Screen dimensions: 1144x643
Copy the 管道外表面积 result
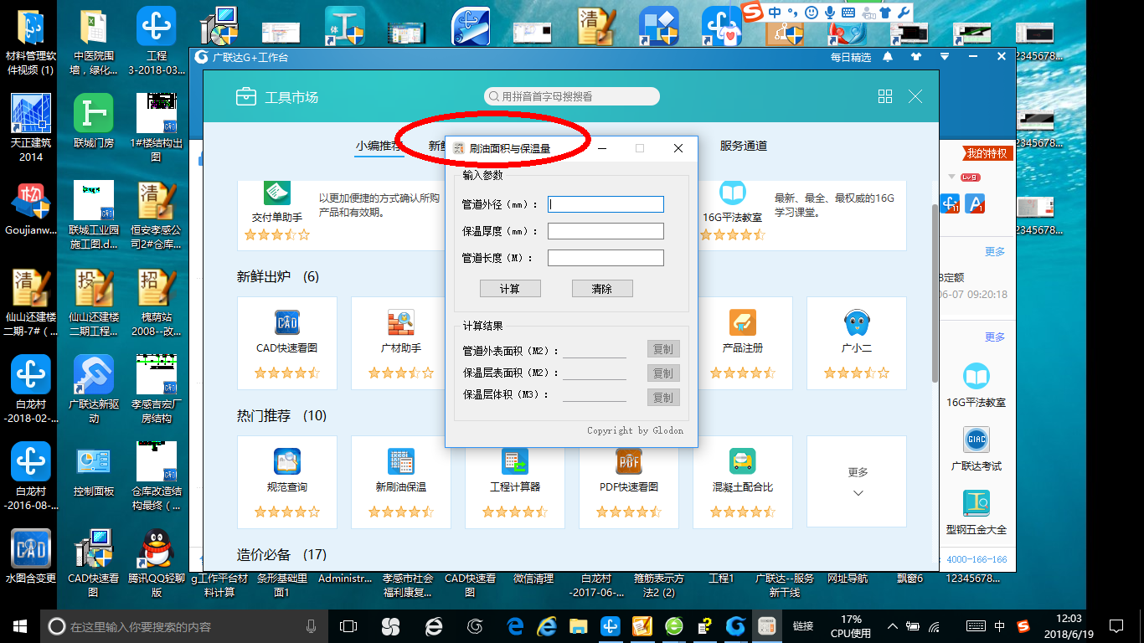(663, 349)
